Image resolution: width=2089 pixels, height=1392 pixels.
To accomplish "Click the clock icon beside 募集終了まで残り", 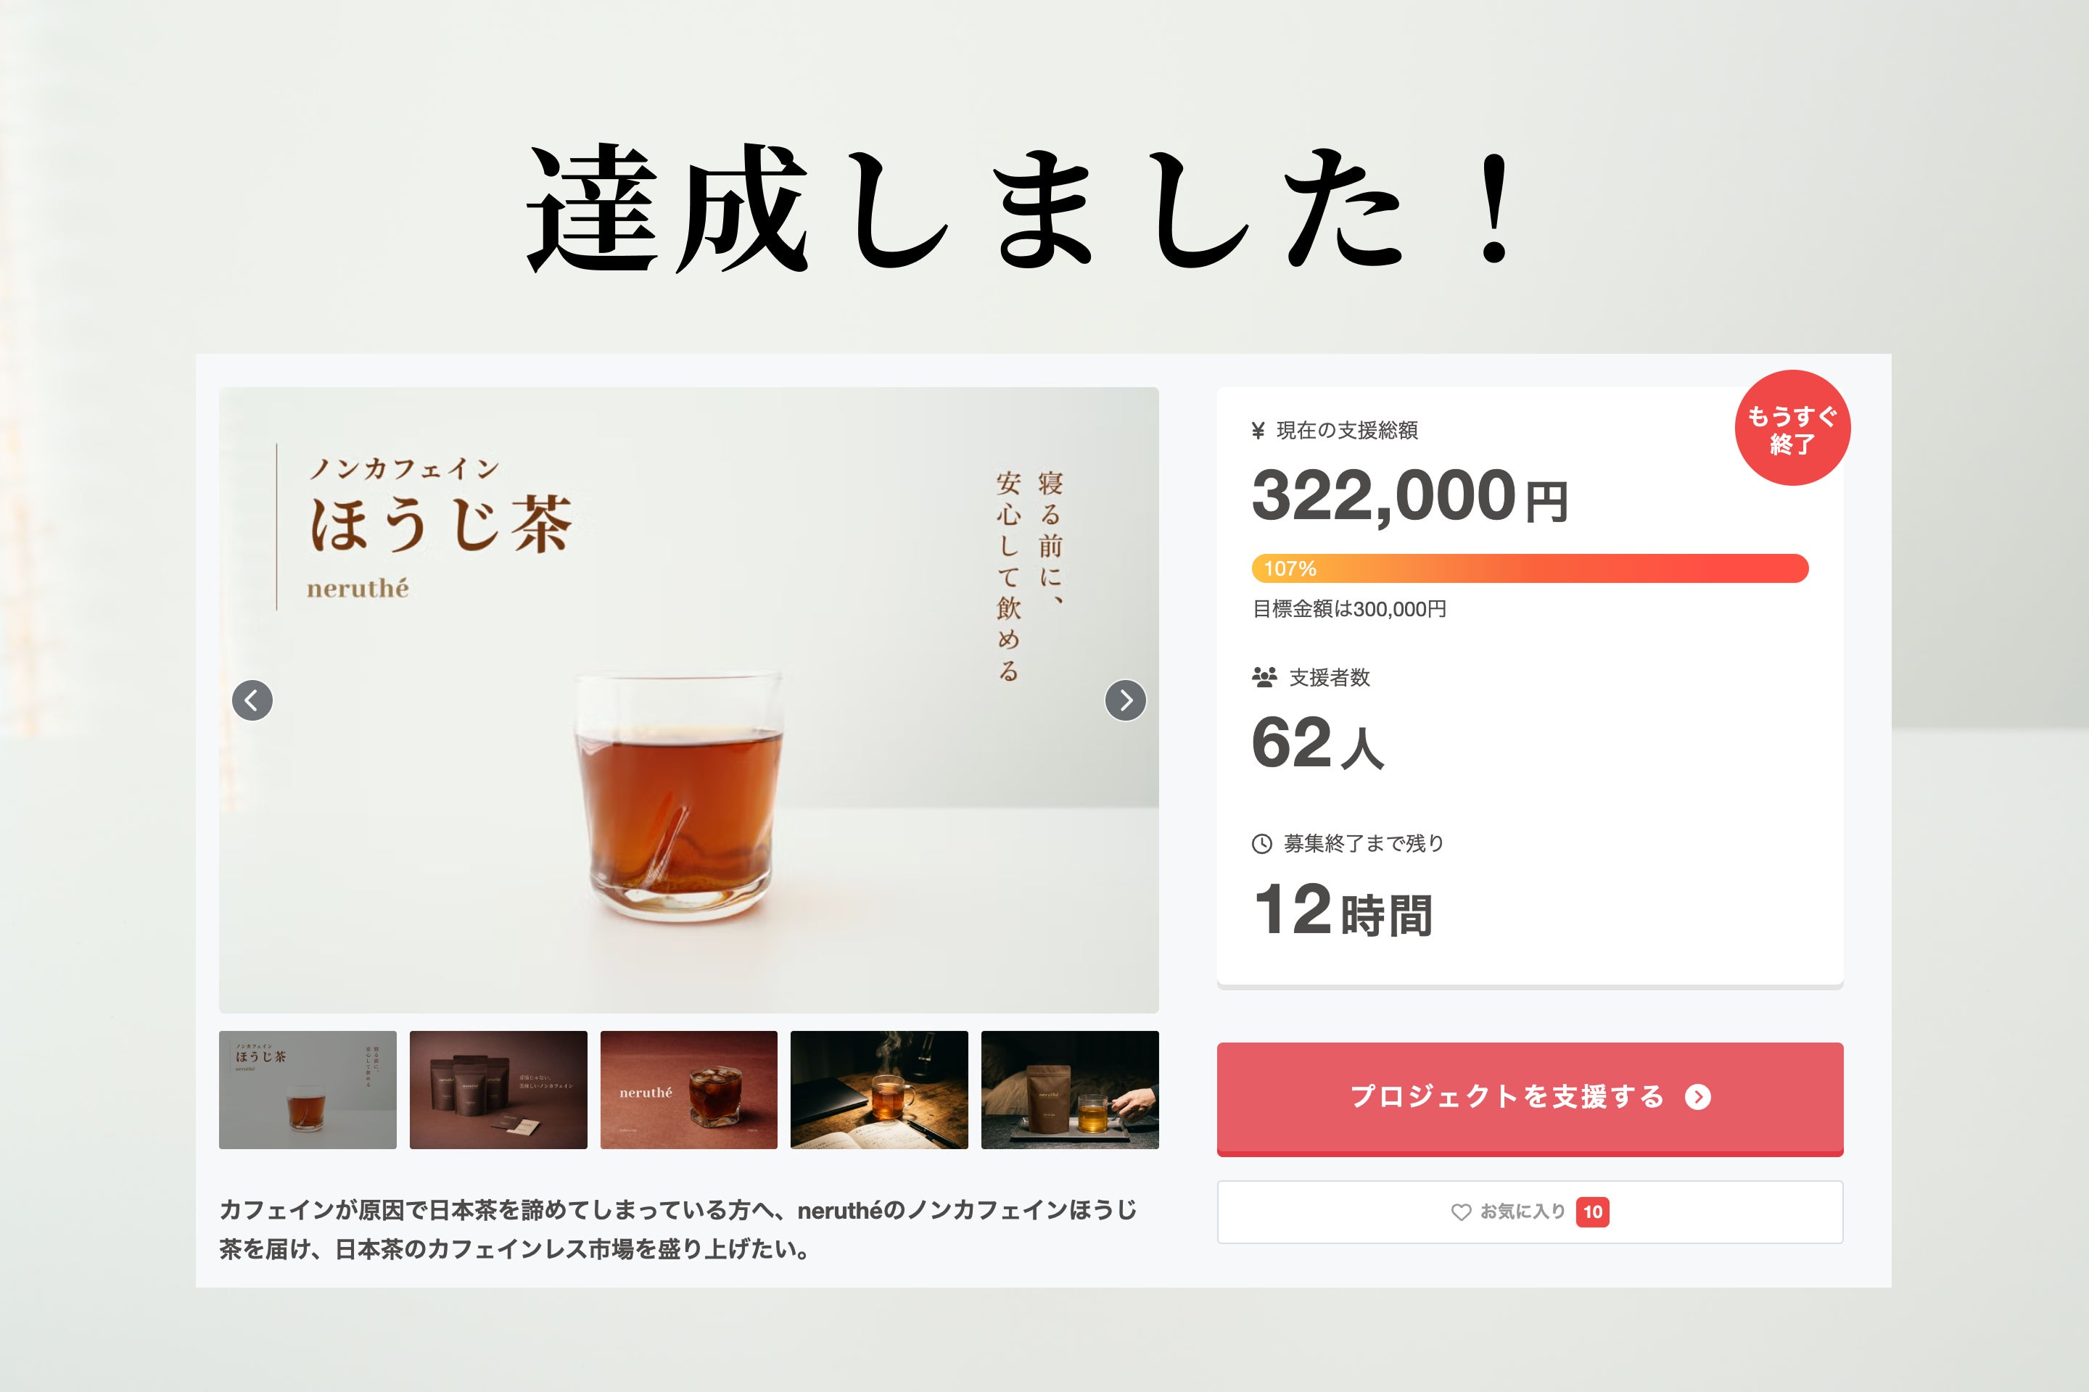I will tap(1261, 843).
